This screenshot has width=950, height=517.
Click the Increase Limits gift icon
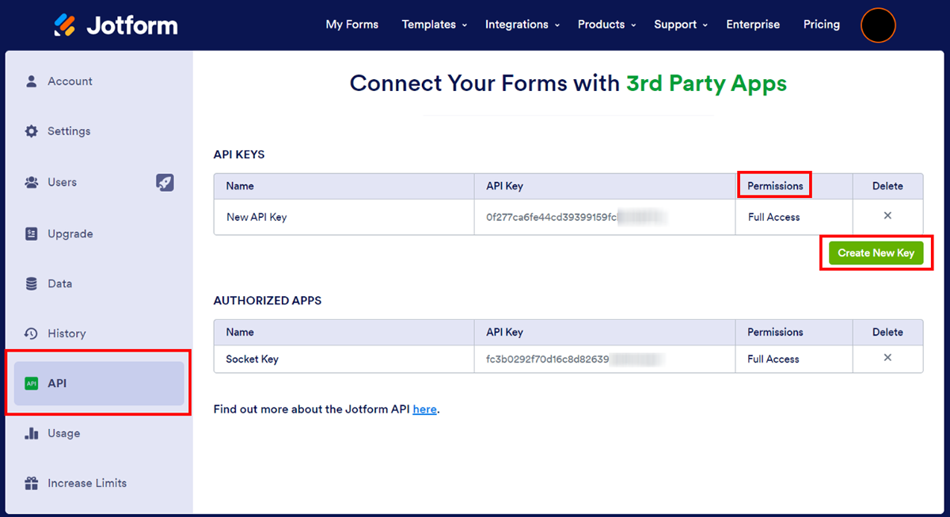(32, 484)
